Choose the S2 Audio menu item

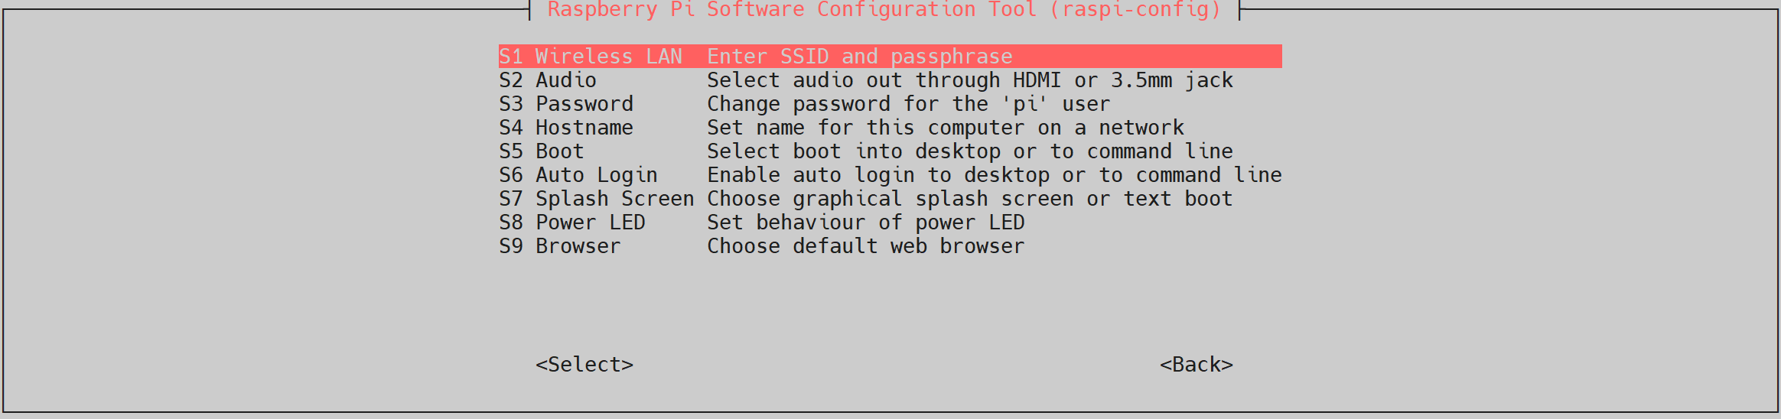click(x=548, y=80)
